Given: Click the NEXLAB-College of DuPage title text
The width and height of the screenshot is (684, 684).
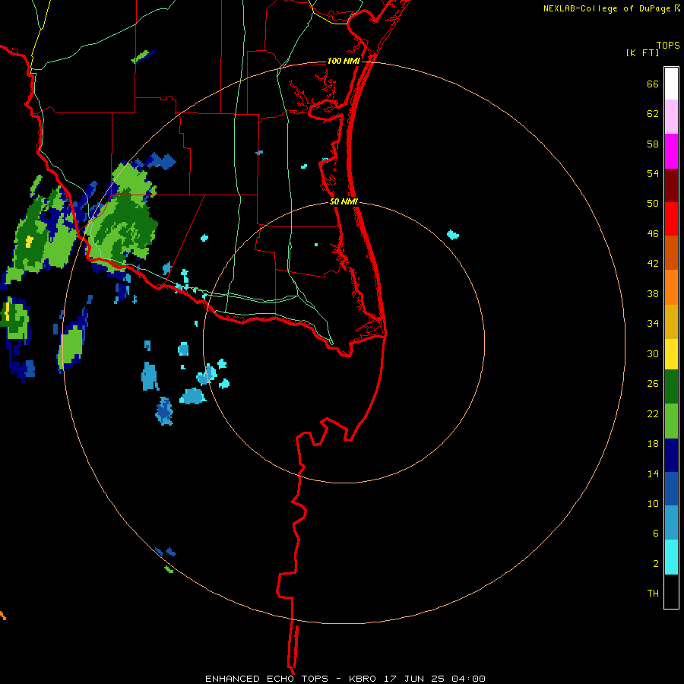Looking at the screenshot, I should click(607, 8).
